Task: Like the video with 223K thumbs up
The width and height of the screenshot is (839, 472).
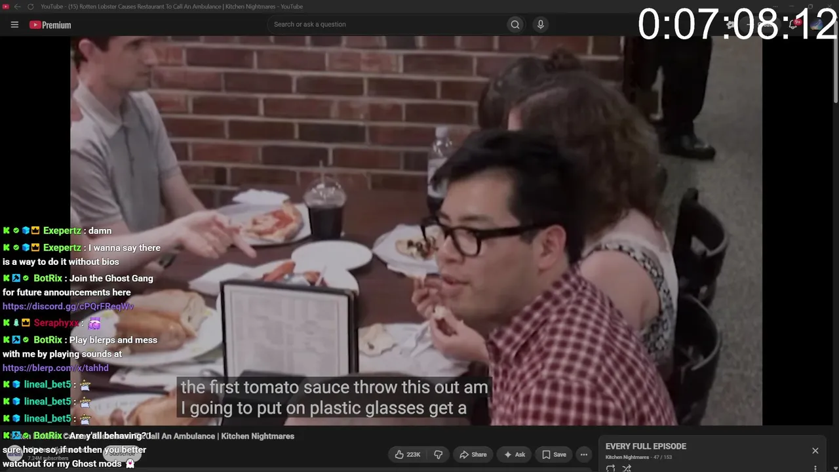Action: pyautogui.click(x=407, y=454)
